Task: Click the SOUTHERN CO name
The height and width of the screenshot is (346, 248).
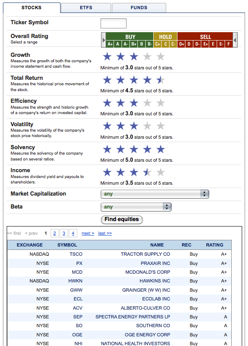Action: [153, 326]
